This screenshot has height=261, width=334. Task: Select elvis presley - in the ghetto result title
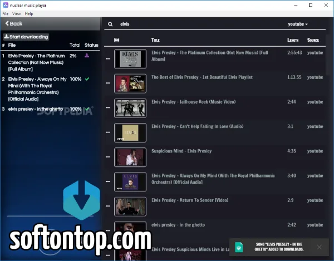coord(178,225)
